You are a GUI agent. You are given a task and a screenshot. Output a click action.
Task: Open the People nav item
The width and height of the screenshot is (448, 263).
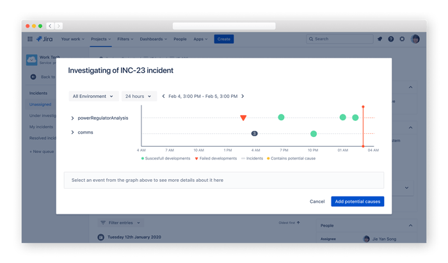[x=180, y=39]
